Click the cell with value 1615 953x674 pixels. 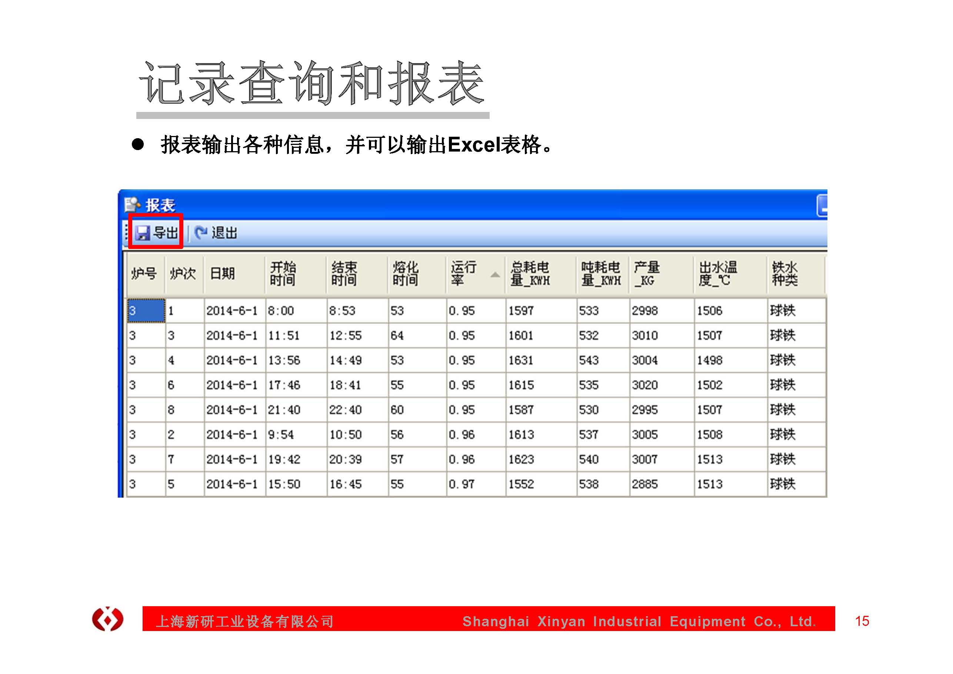[x=541, y=385]
